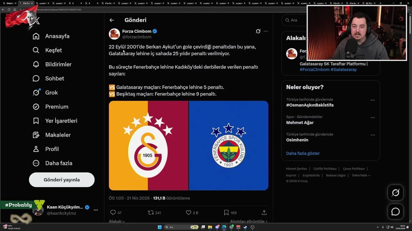Open floating chat messages button

pyautogui.click(x=395, y=212)
